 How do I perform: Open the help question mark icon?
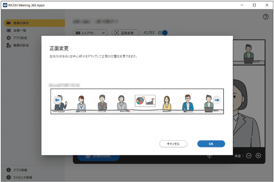tap(266, 17)
